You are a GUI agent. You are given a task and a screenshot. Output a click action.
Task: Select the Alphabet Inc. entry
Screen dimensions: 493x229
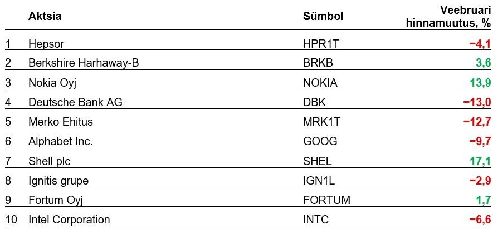click(x=60, y=141)
